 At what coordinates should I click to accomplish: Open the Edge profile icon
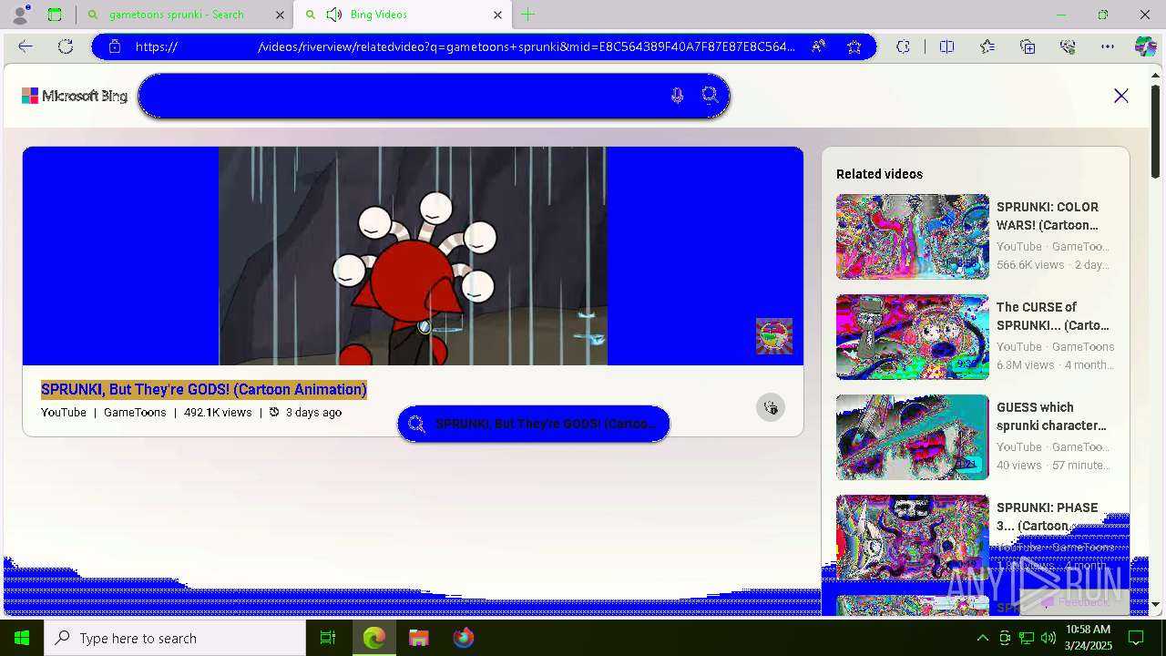click(20, 14)
